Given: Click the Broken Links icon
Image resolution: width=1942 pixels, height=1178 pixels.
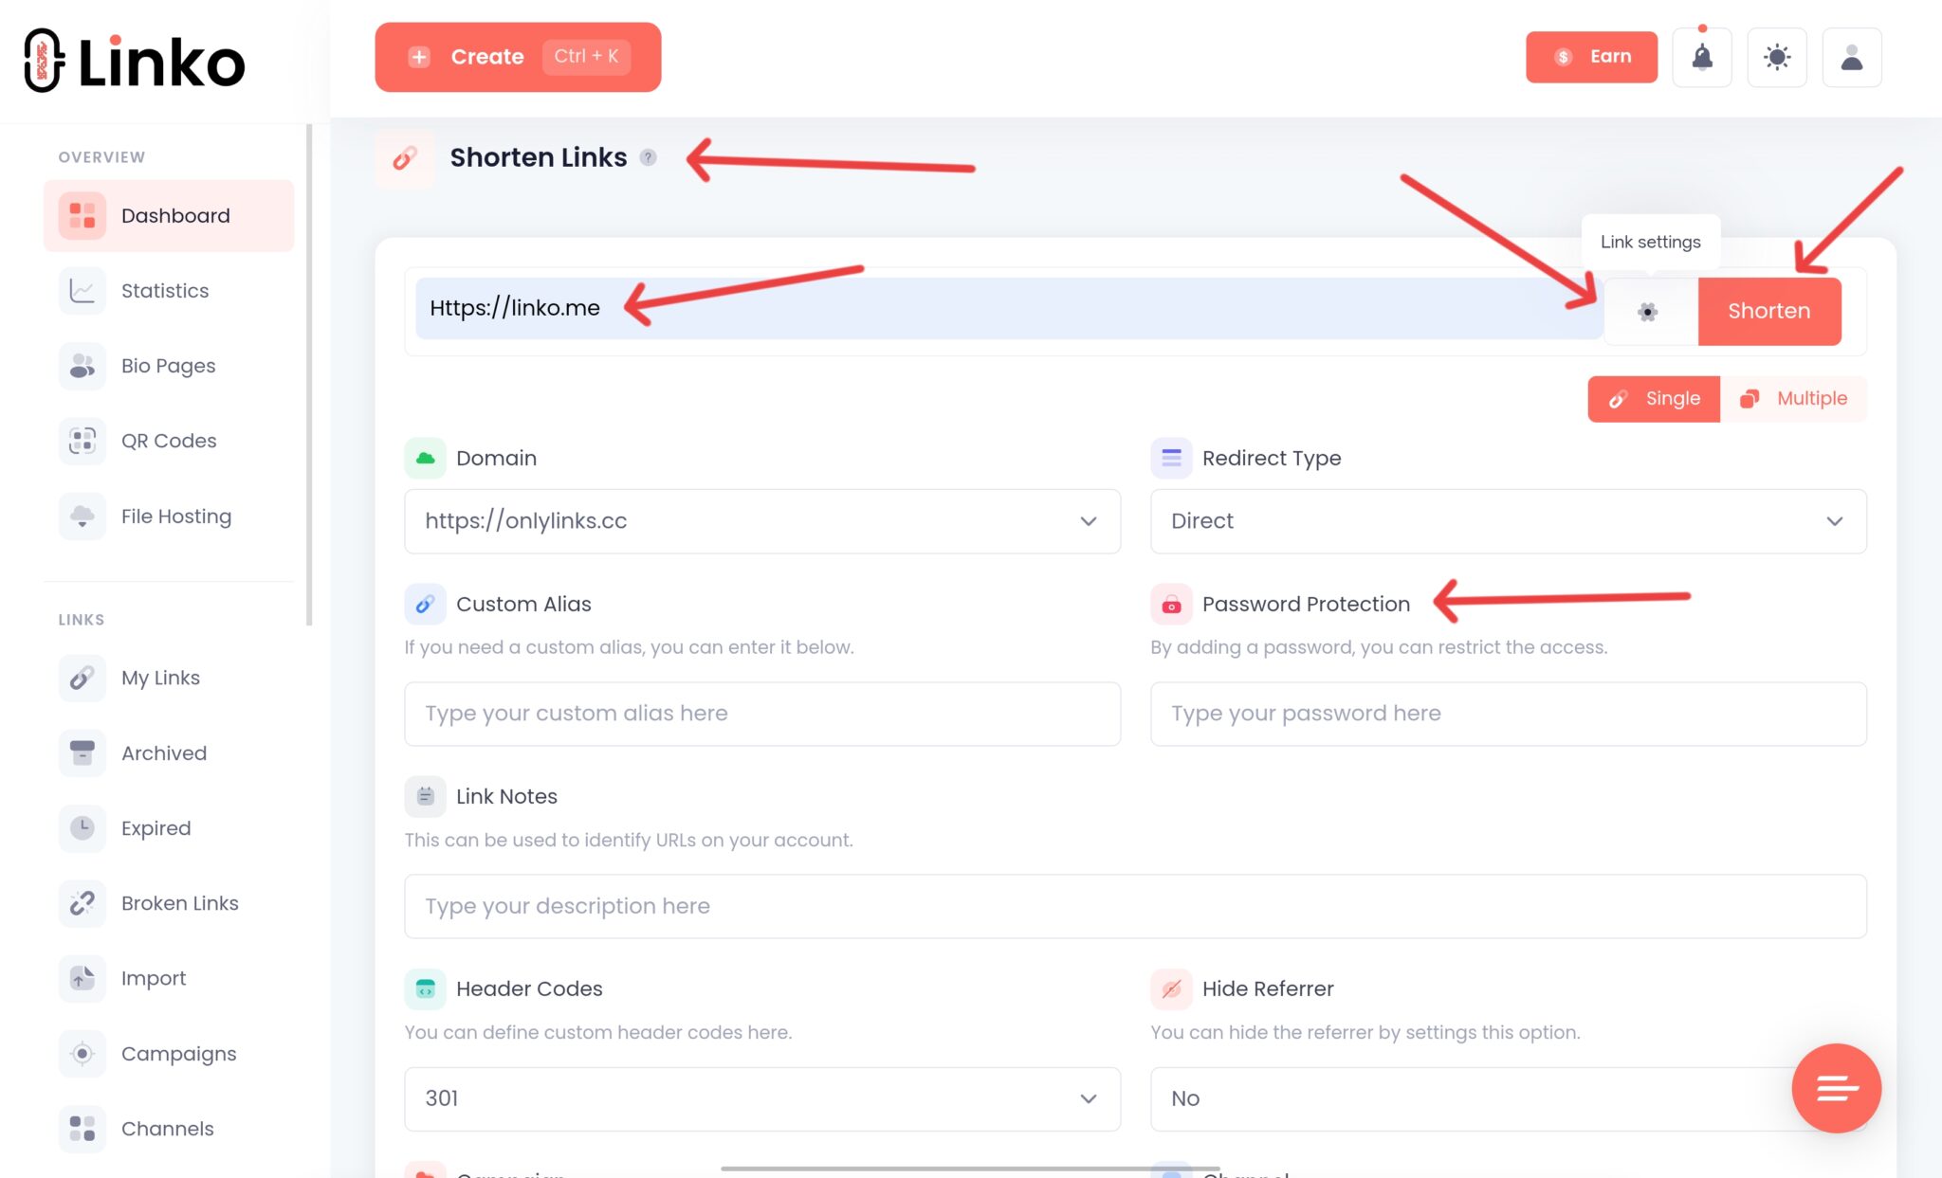Looking at the screenshot, I should [x=82, y=903].
